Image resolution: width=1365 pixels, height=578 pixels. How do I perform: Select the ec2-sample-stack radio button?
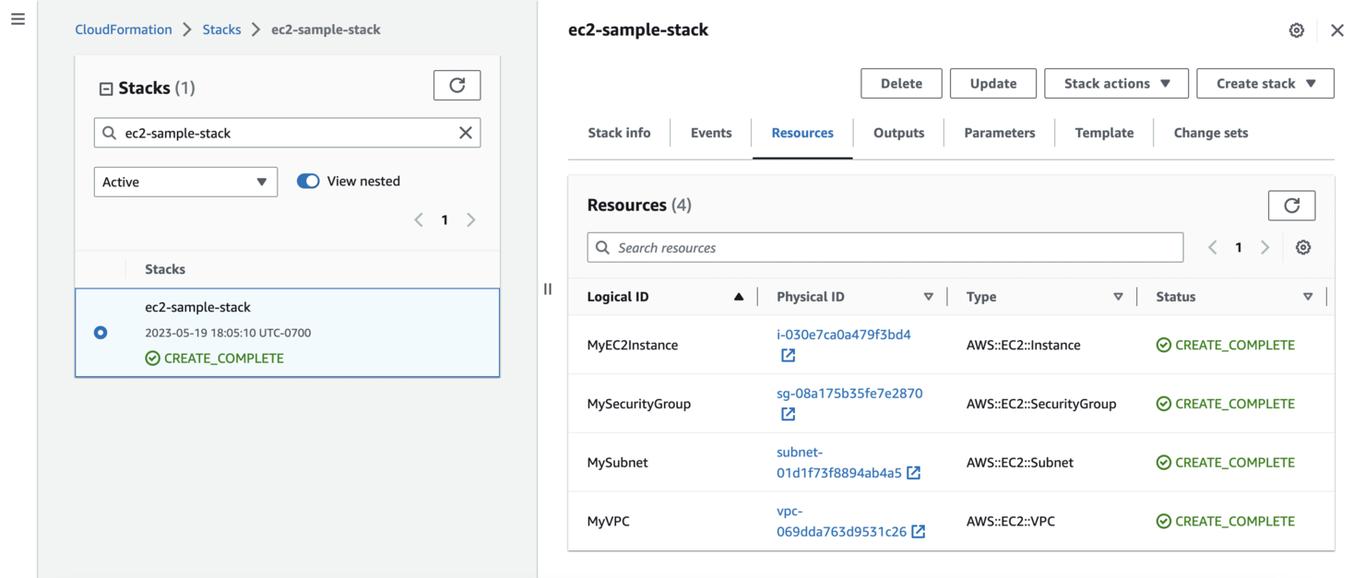[x=100, y=333]
